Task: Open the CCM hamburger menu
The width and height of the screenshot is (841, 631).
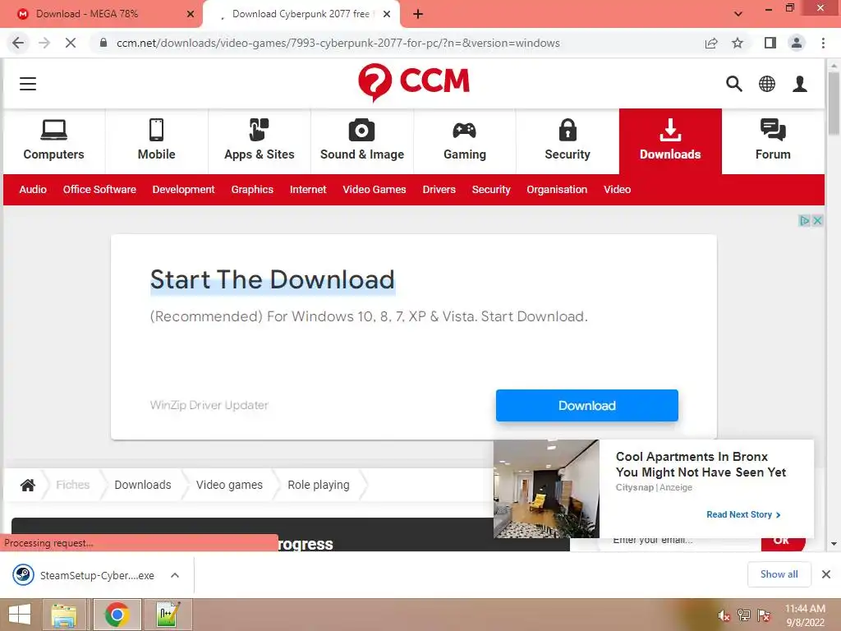Action: [28, 84]
